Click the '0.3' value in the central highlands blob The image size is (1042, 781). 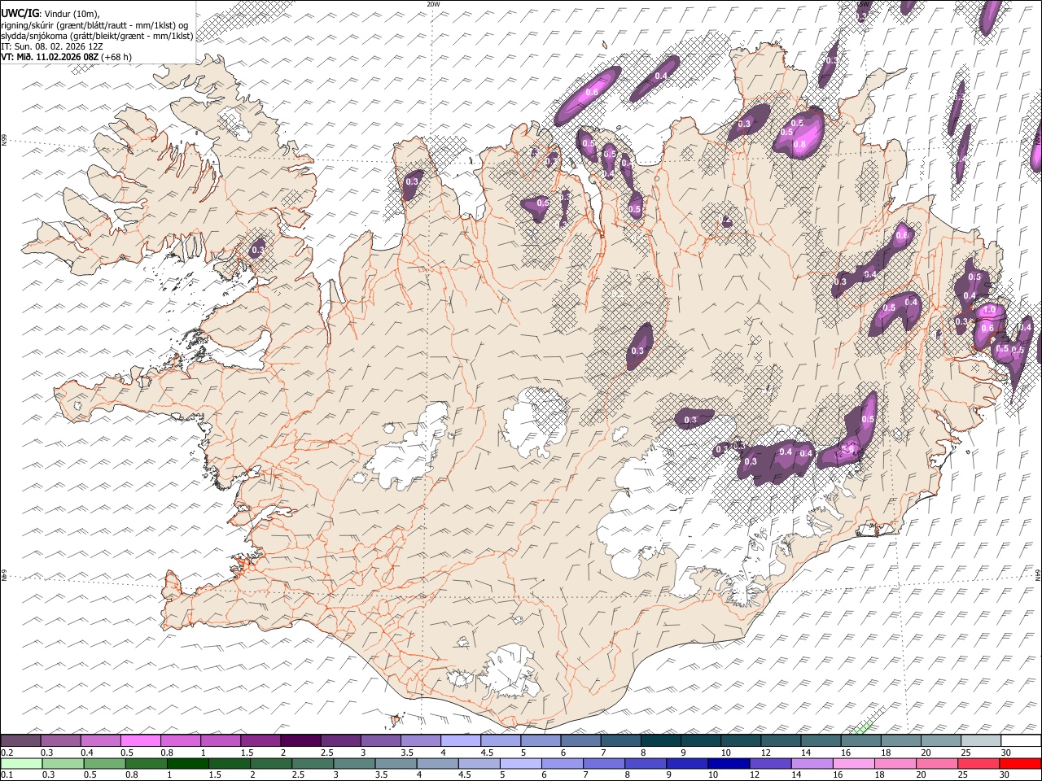click(x=637, y=351)
